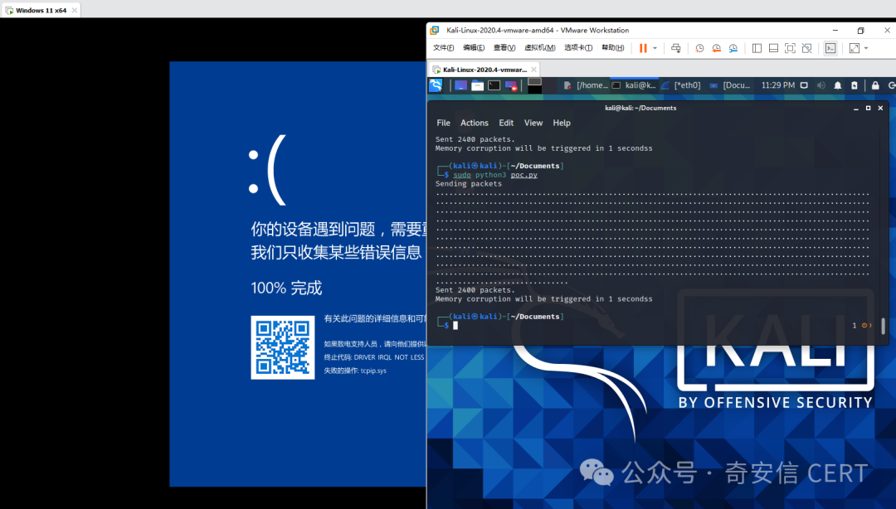The image size is (896, 509).
Task: Click the 11:29 PM clock in Kali panel
Action: 777,85
